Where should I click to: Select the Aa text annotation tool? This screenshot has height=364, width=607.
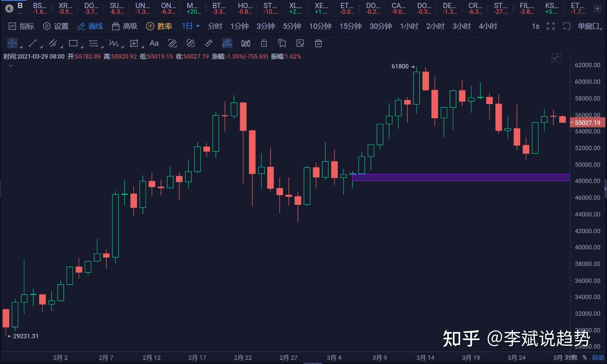click(x=154, y=43)
